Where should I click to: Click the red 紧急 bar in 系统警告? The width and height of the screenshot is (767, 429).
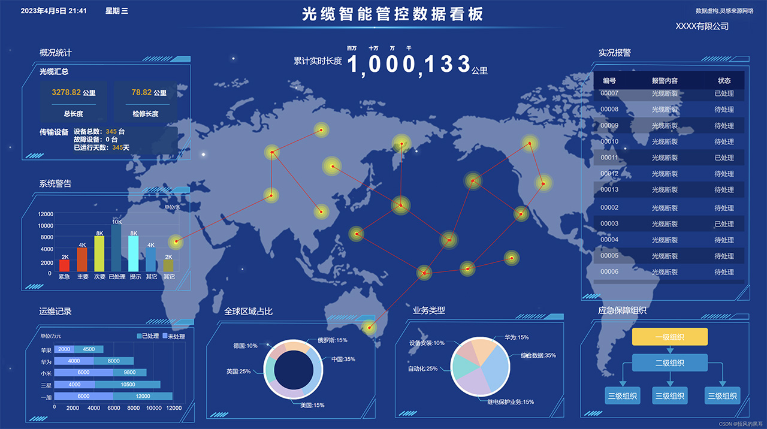point(64,265)
